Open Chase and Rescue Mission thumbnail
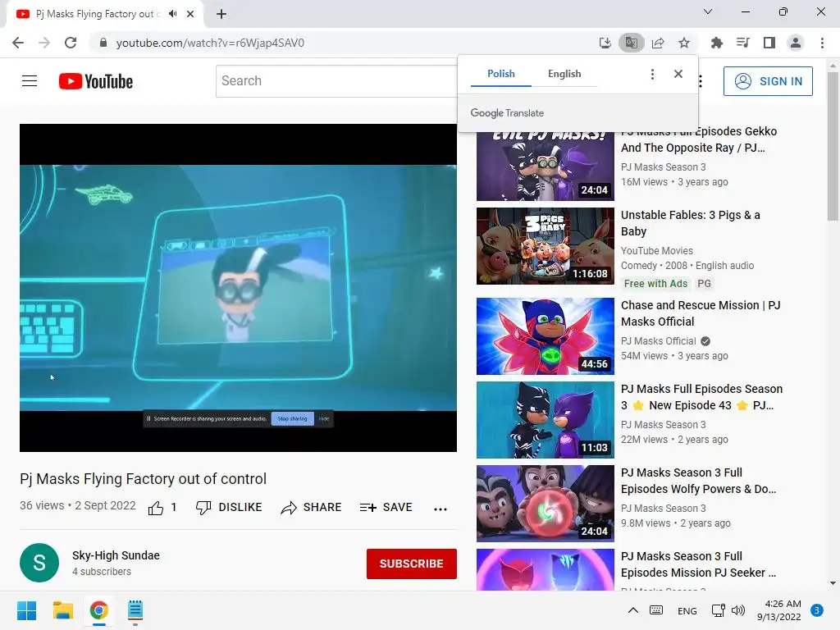The height and width of the screenshot is (630, 840). pyautogui.click(x=545, y=336)
